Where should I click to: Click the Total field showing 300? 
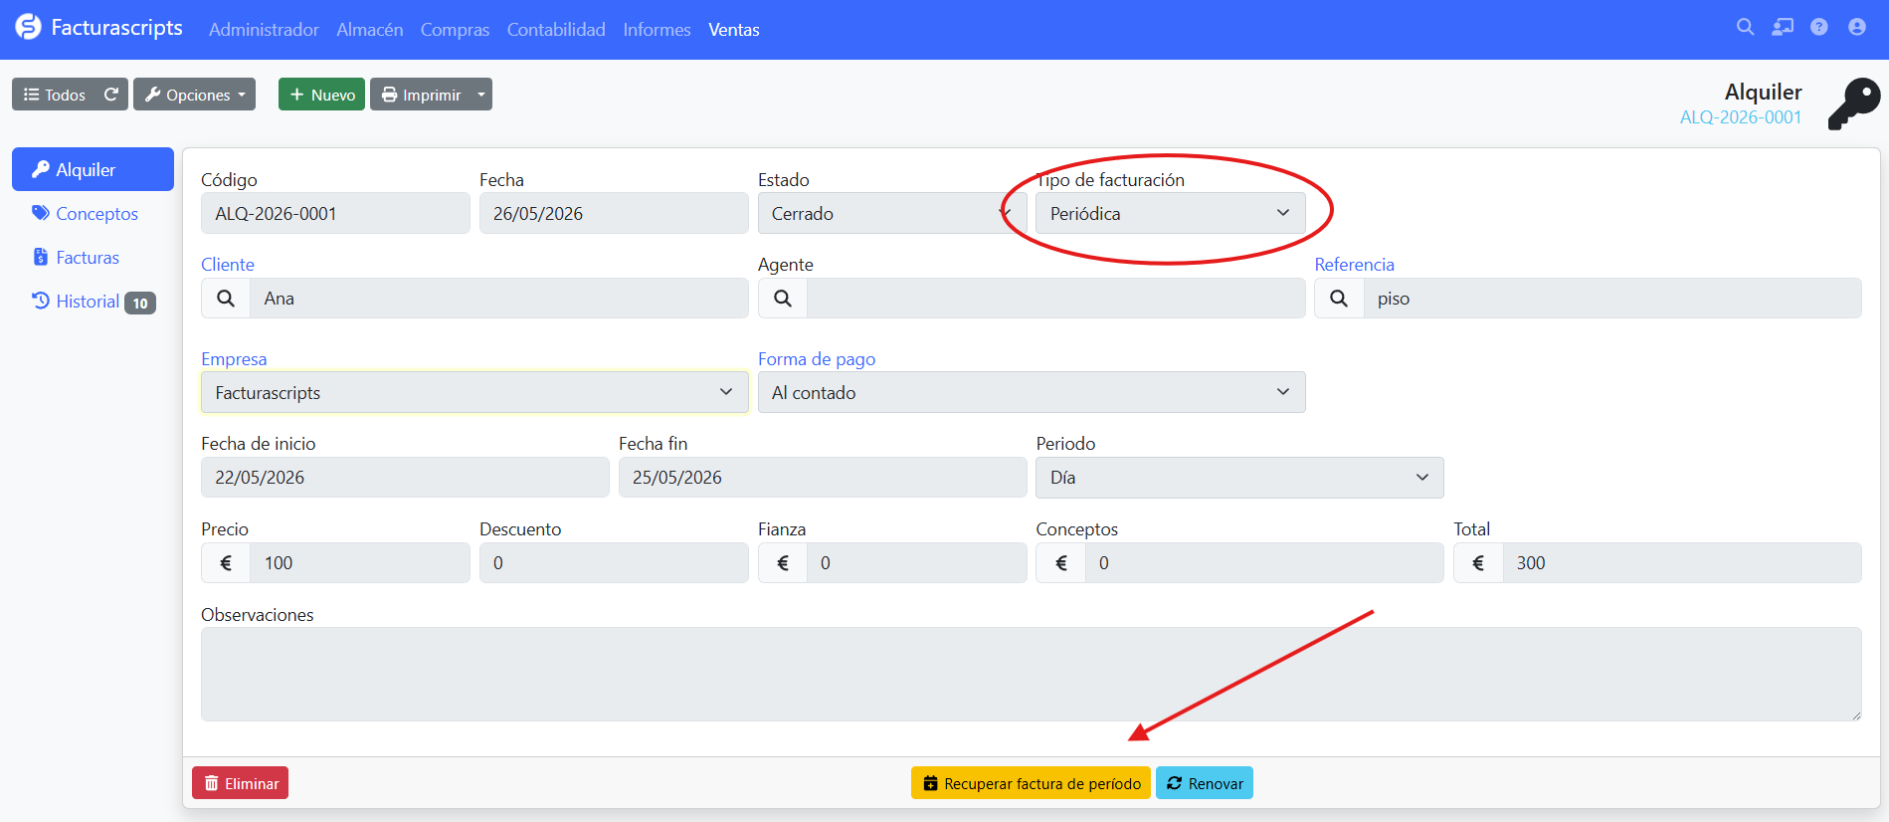pos(1681,563)
